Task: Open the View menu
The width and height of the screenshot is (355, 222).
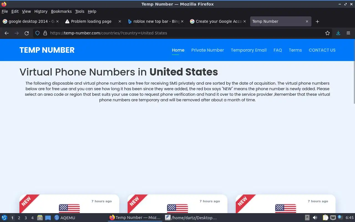Action: (26, 11)
